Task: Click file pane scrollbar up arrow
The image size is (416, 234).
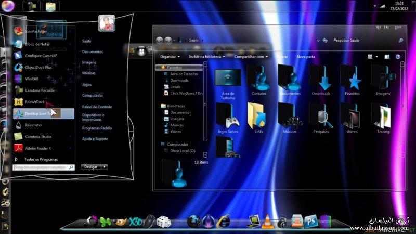Action: click(x=402, y=64)
